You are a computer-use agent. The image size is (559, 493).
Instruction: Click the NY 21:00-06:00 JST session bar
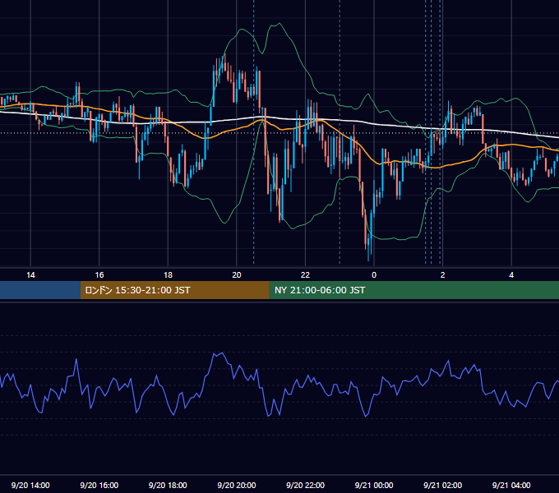(x=413, y=290)
